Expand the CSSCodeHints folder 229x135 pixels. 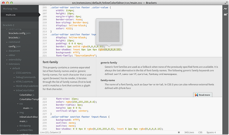[x=14, y=73]
